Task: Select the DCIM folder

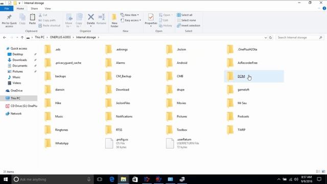Action: pos(254,76)
